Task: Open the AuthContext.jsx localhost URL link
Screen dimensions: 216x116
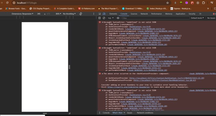Action: [167, 78]
